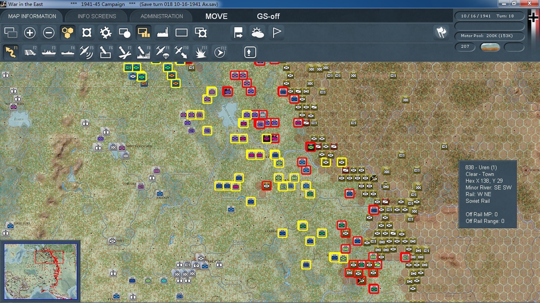Click the Motor Pool 200K (153K) display
Screen dimensions: 540x303
[x=489, y=36]
